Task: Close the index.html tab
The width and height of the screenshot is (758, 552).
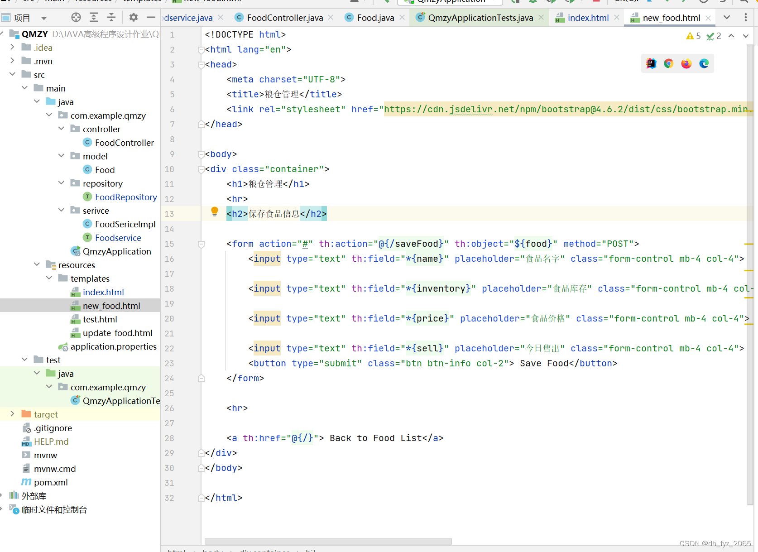Action: tap(617, 17)
